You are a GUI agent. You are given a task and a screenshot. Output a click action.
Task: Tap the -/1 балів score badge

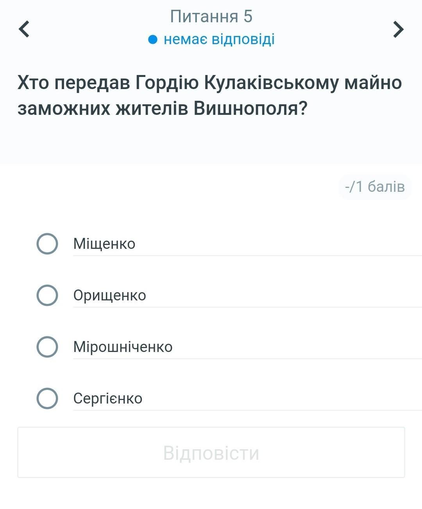(x=375, y=187)
